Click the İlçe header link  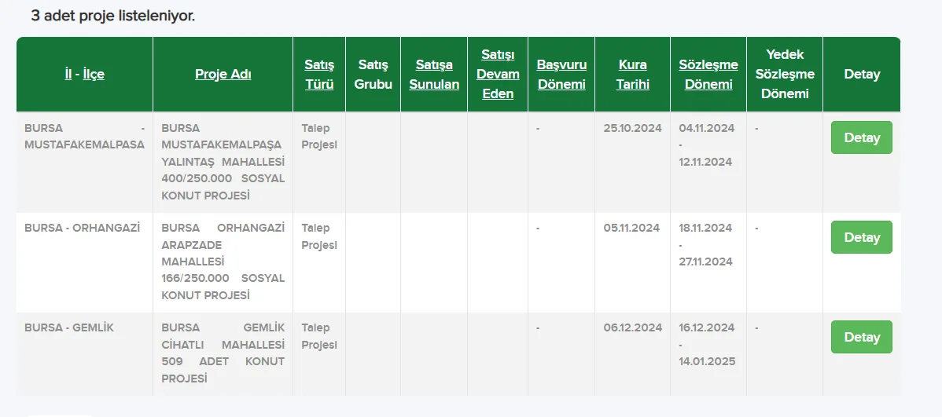(x=94, y=75)
